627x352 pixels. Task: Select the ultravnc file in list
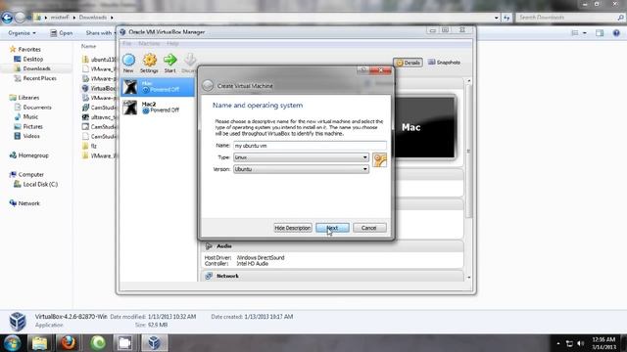tap(99, 117)
